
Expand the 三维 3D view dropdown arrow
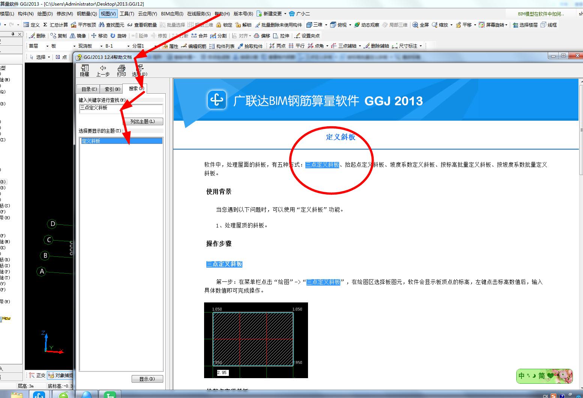point(326,25)
